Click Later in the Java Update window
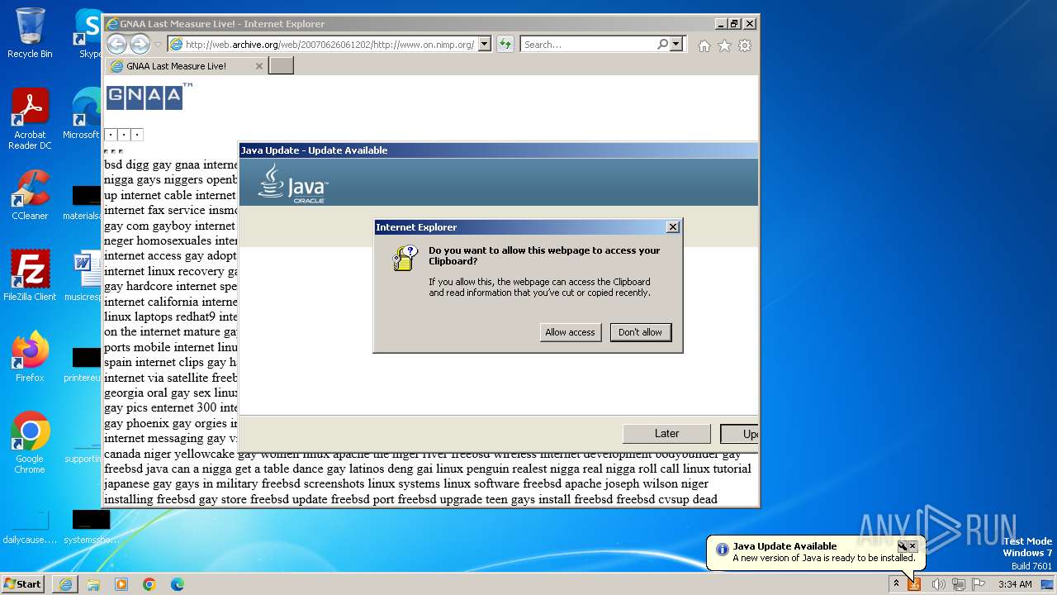The width and height of the screenshot is (1057, 595). tap(666, 434)
